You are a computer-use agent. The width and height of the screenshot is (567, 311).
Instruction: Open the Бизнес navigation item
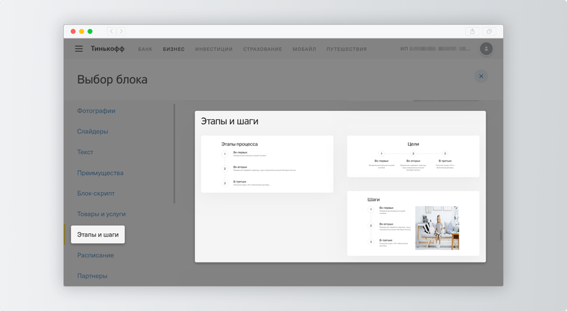(x=174, y=49)
